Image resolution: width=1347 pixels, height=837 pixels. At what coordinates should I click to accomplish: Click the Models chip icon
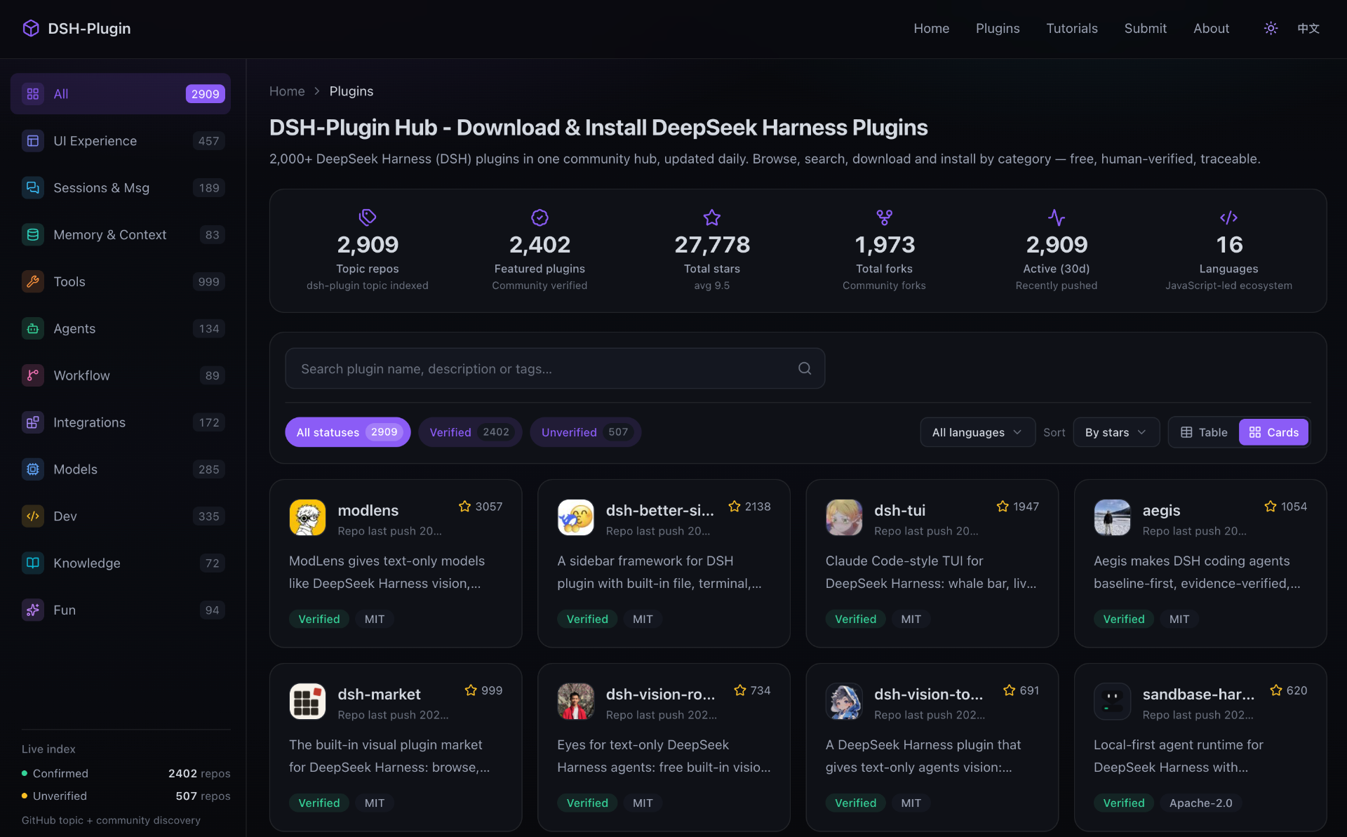33,469
